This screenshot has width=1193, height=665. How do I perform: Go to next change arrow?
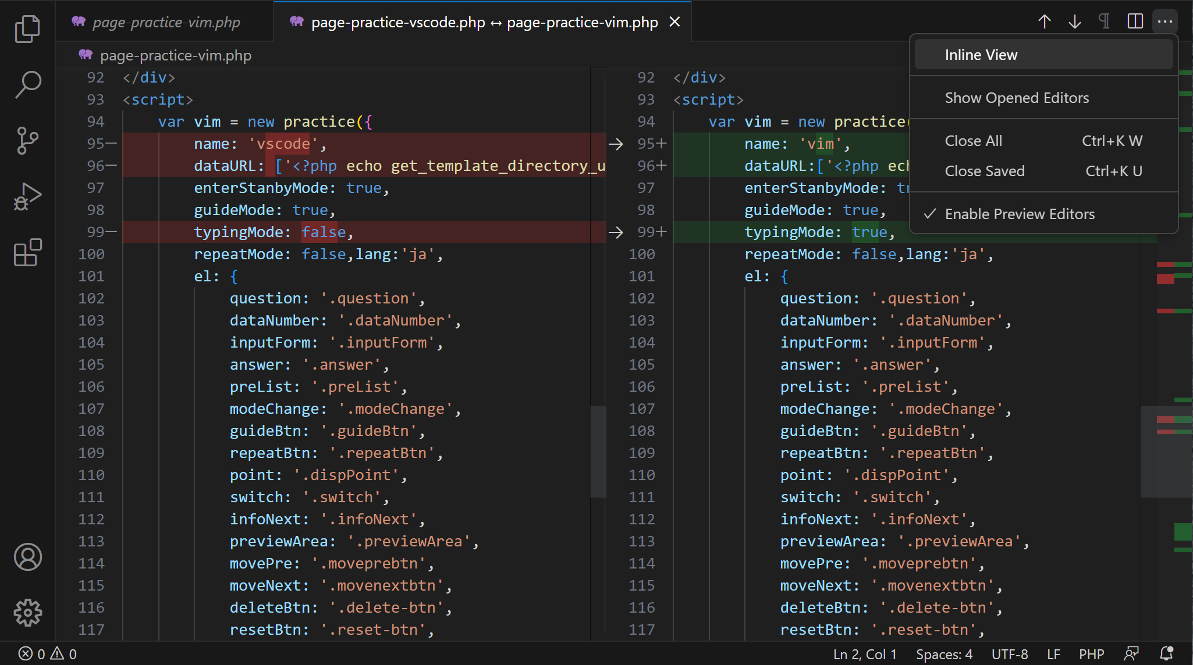click(x=1075, y=22)
